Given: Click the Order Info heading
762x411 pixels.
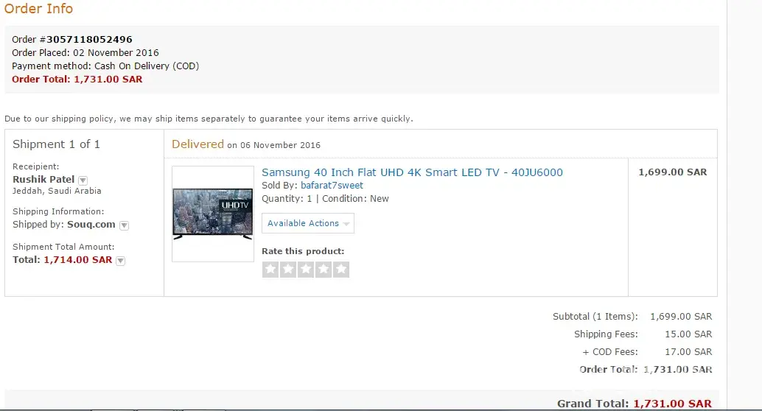Looking at the screenshot, I should tap(38, 8).
